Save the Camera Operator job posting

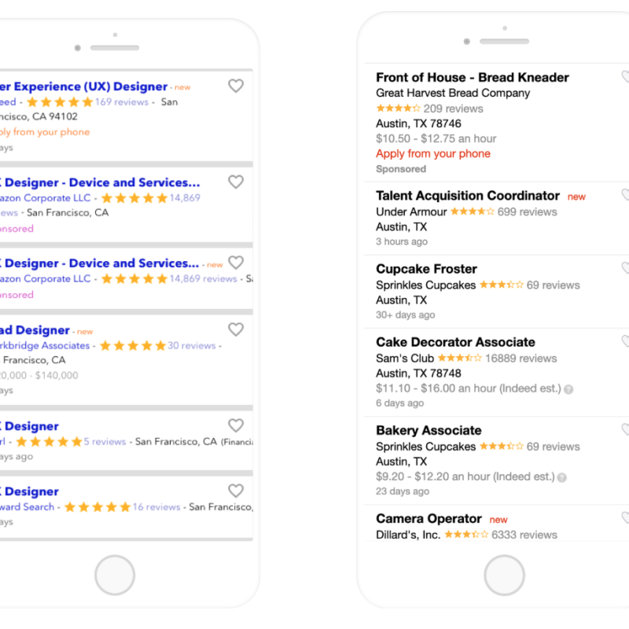[x=625, y=518]
